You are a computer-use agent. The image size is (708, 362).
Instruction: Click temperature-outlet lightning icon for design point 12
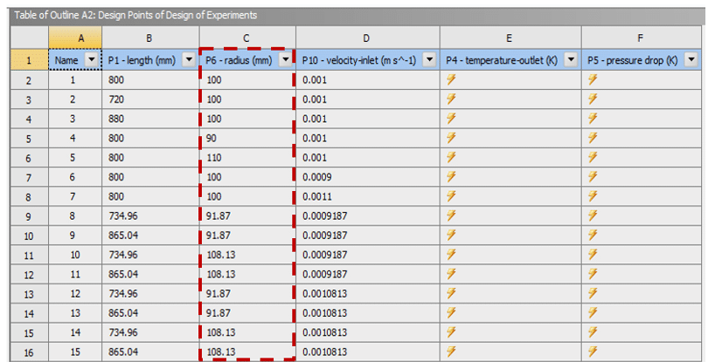point(451,293)
